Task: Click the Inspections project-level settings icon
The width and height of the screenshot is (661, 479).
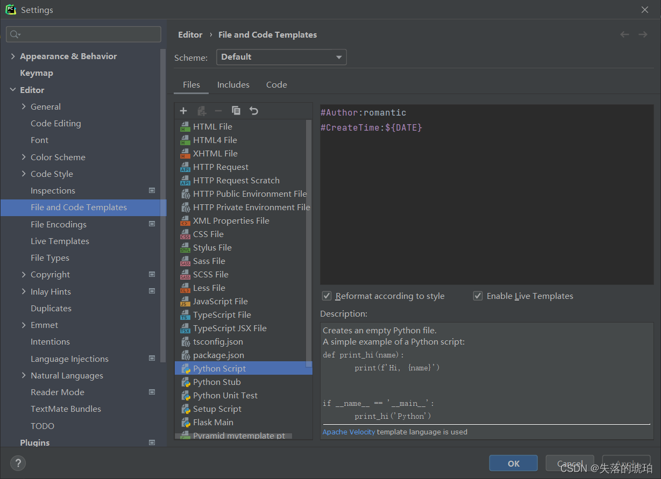Action: (x=152, y=190)
